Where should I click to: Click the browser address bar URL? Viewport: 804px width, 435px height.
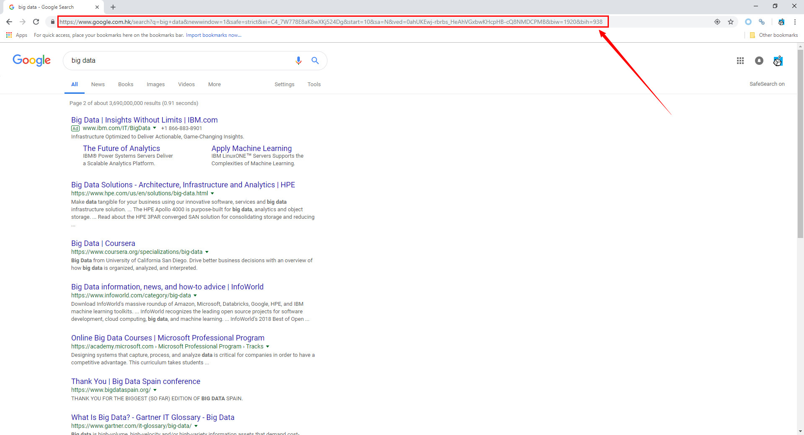click(x=331, y=22)
